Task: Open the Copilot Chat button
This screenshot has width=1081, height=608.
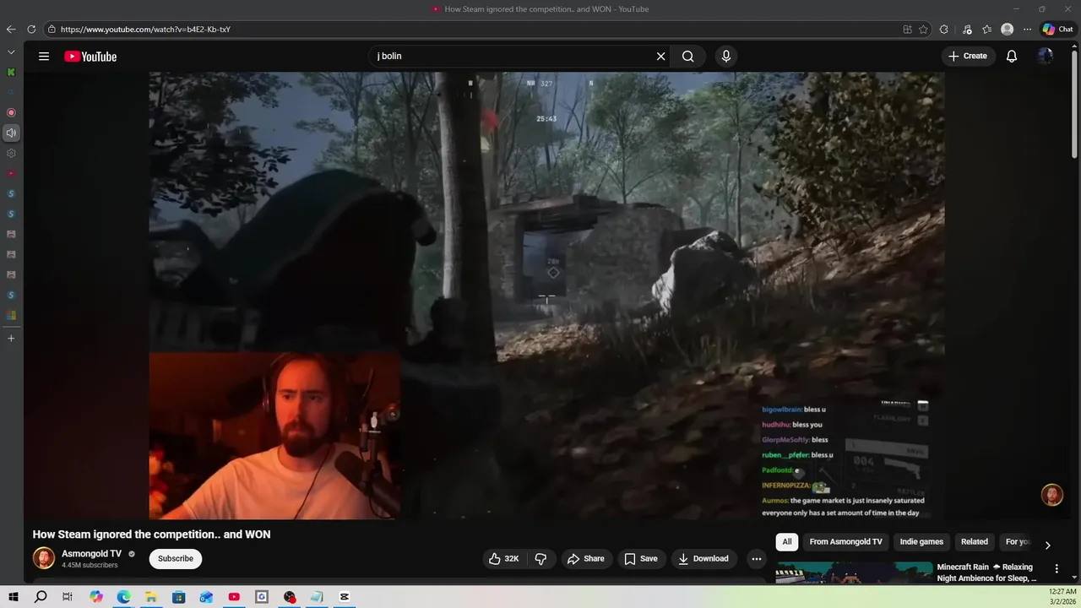Action: (1057, 29)
